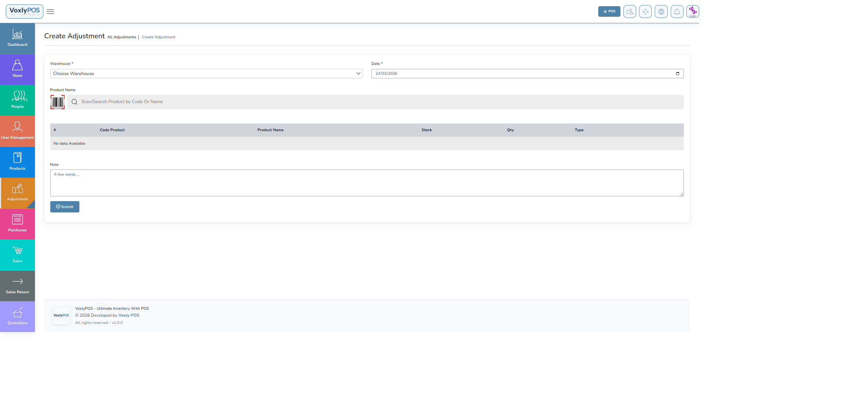
Task: Open the Sales section
Action: pos(17,254)
